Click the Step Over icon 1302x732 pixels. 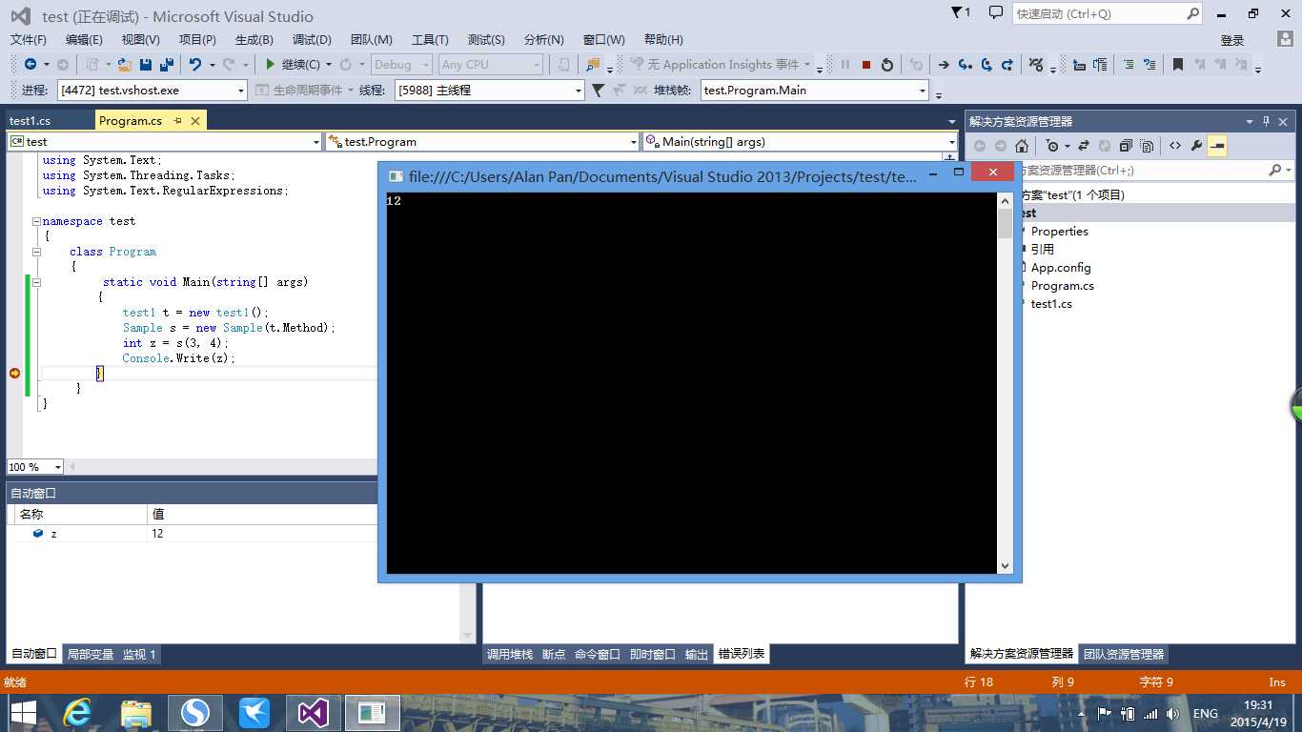pyautogui.click(x=987, y=65)
